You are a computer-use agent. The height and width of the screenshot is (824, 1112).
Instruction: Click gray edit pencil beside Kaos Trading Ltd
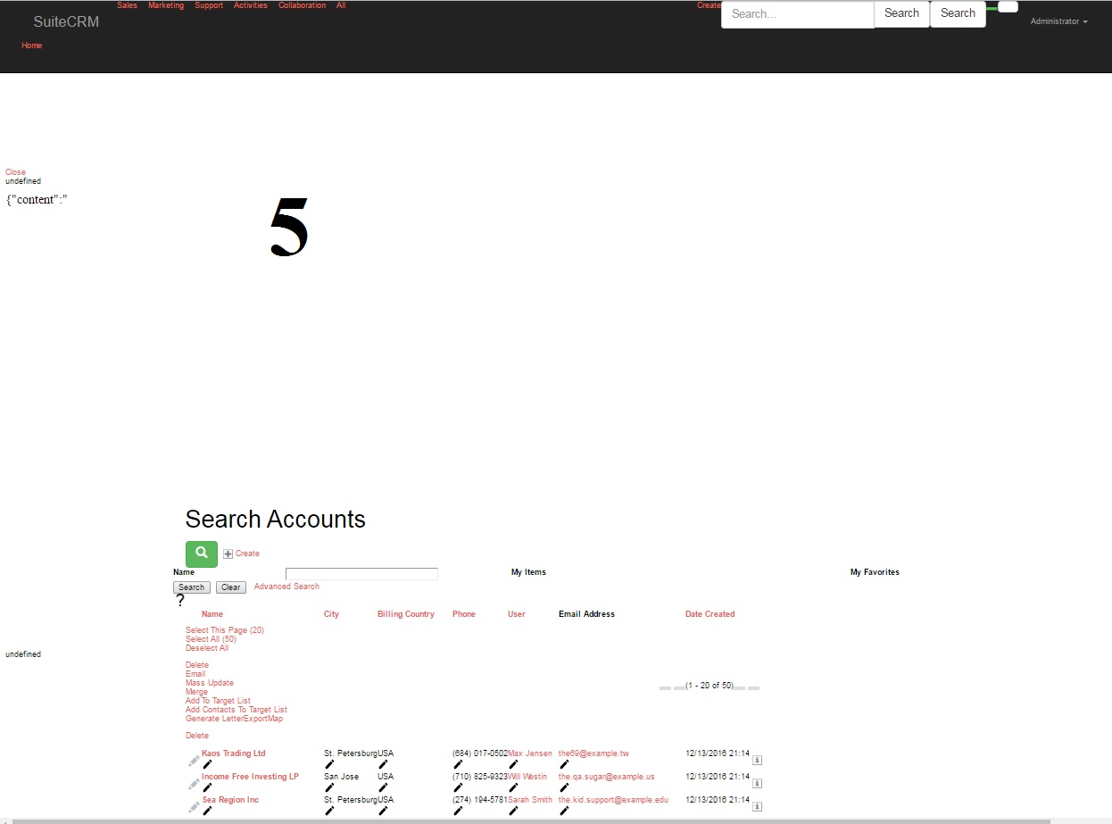click(194, 761)
